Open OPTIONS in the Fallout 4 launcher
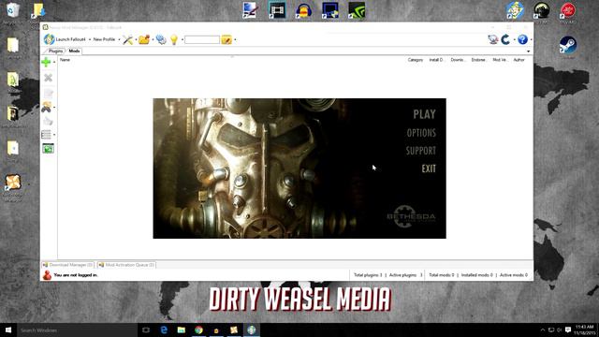Screen dimensions: 599x337 pyautogui.click(x=421, y=133)
